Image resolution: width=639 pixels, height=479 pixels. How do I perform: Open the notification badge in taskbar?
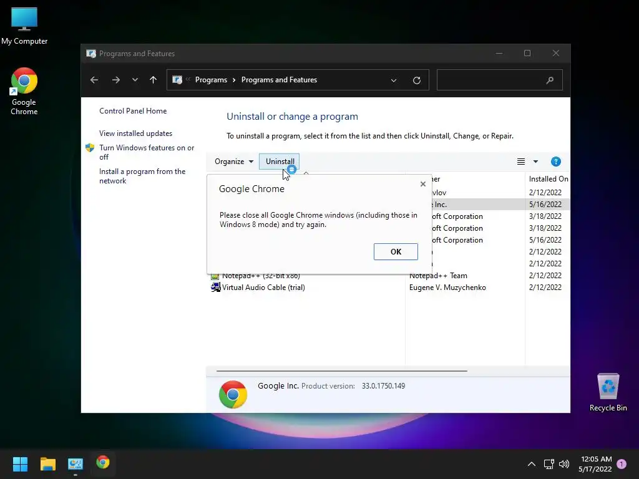click(x=622, y=463)
